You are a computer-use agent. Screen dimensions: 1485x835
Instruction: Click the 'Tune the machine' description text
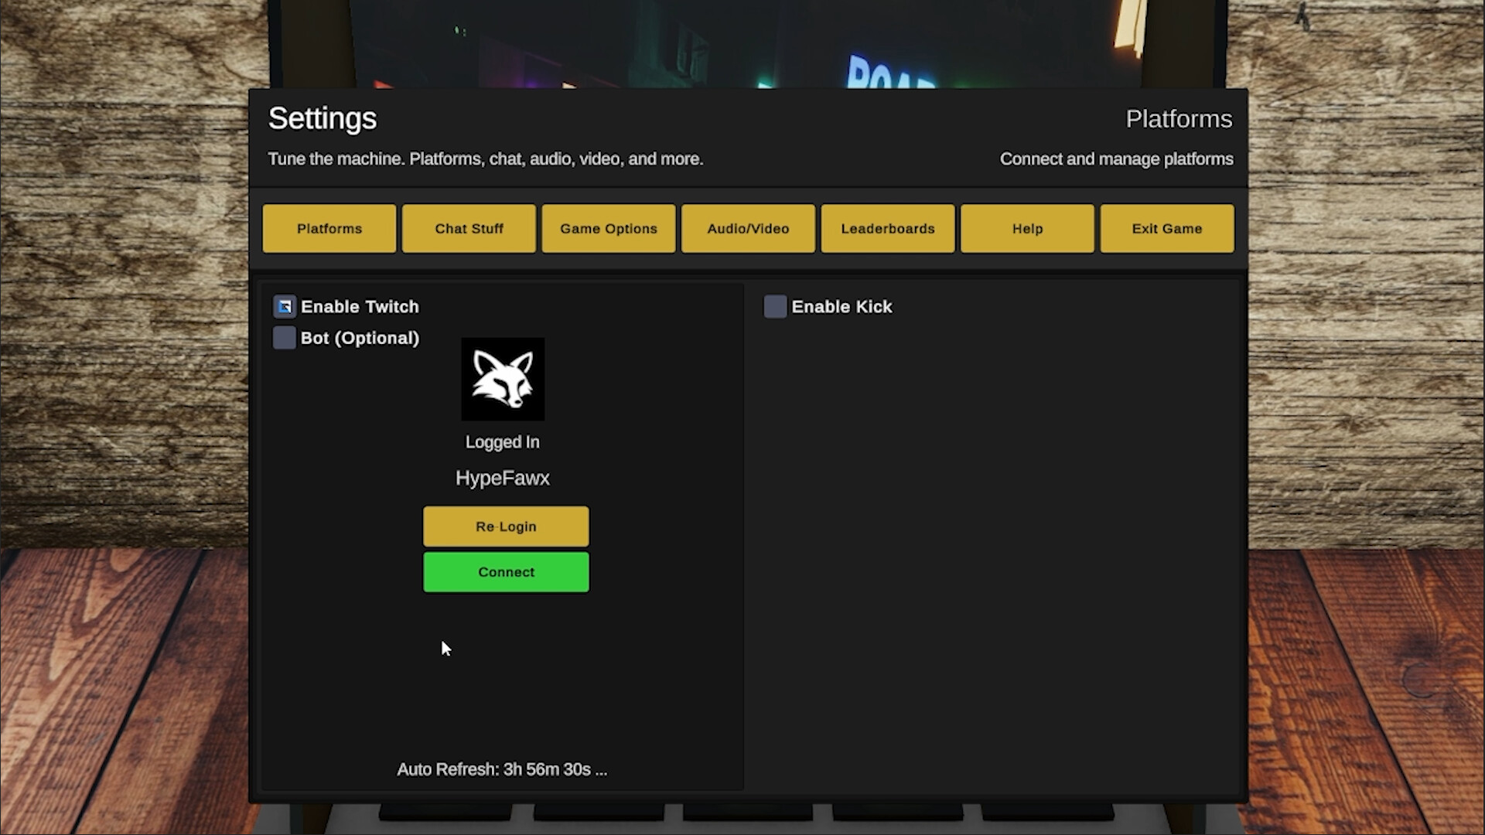[485, 158]
